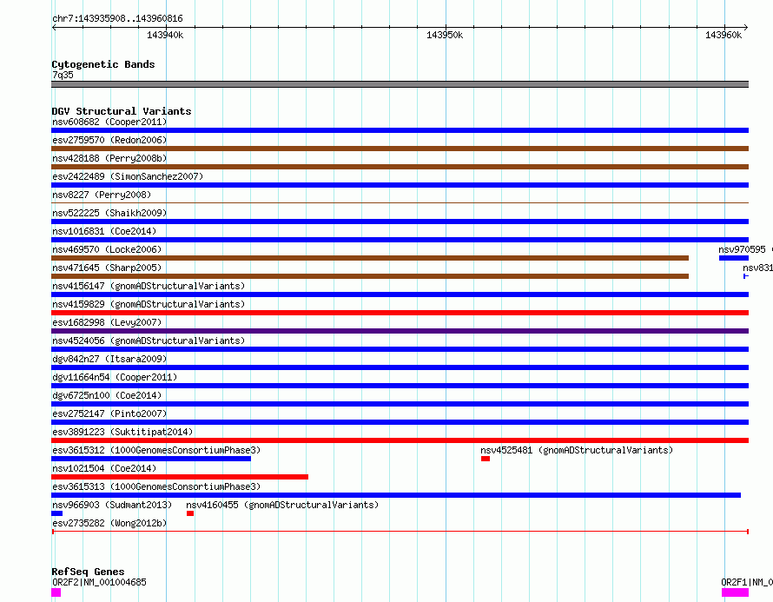Screen dimensions: 773x602
Task: Select the small red block under nsv4160455
Action: tap(190, 513)
